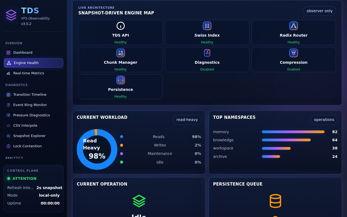Click the archive namespace bar
This screenshot has width=347, height=217.
(271, 157)
